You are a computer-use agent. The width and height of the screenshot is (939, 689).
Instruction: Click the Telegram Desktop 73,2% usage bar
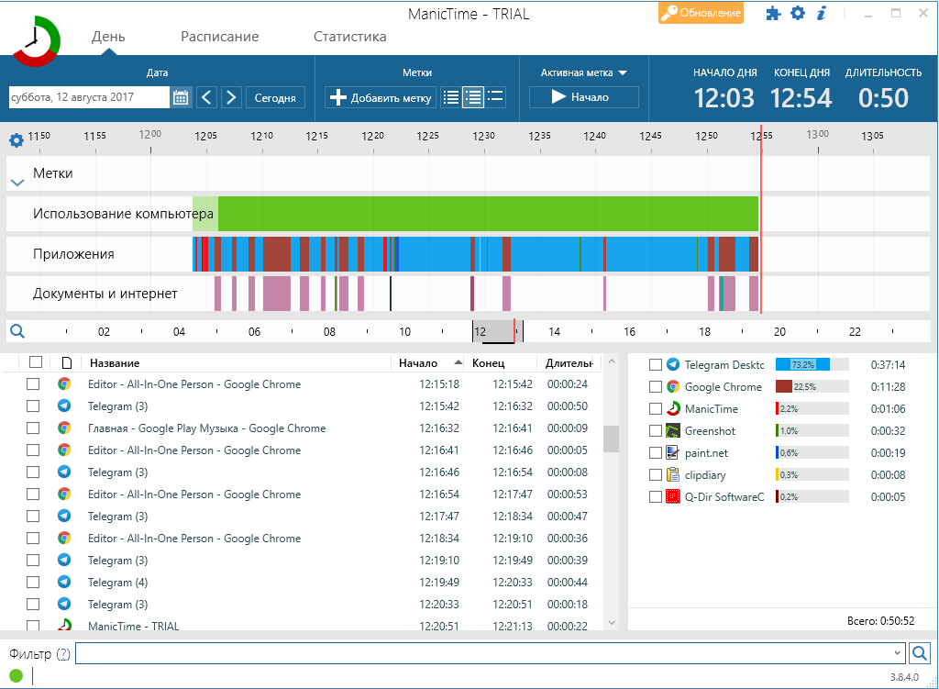[812, 364]
